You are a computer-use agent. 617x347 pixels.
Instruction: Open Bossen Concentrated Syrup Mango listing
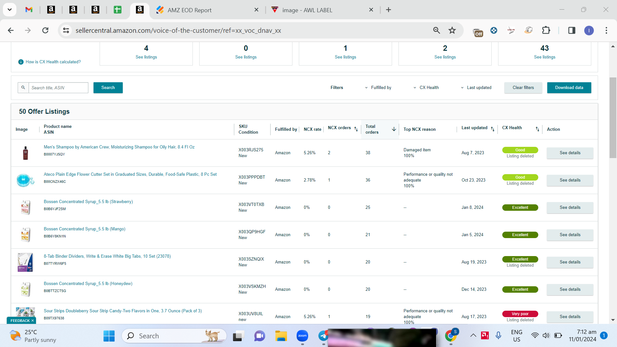[x=85, y=229]
